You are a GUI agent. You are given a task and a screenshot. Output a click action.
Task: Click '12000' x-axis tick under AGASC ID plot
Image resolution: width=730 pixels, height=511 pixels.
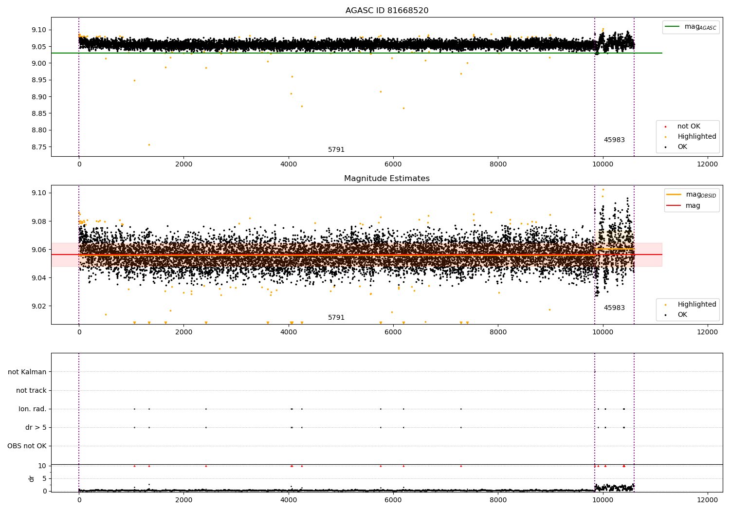(708, 164)
